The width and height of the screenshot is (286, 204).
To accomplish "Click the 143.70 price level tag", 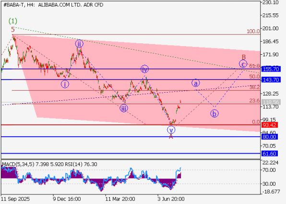I will click(271, 80).
